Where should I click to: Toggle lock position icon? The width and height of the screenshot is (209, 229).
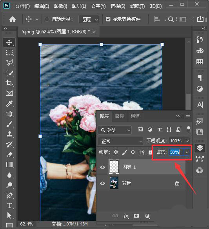(x=133, y=152)
